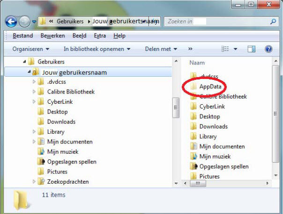This screenshot has width=283, height=214.
Task: Click the Zoeken in search field
Action: (221, 21)
